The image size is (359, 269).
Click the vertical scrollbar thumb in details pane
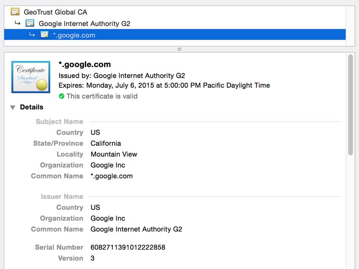pos(350,105)
